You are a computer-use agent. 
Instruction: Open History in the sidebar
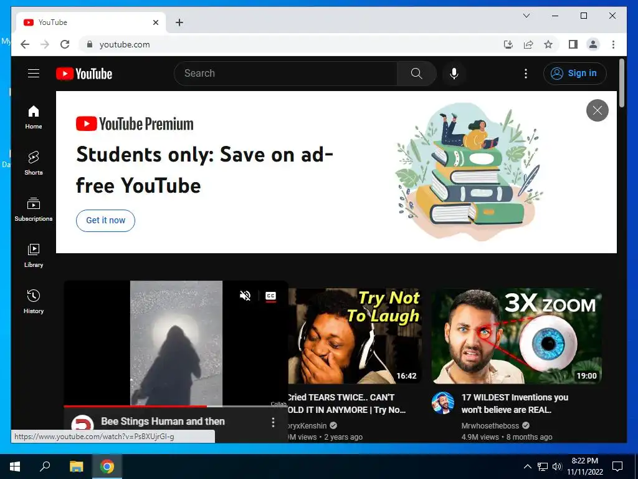click(x=34, y=301)
